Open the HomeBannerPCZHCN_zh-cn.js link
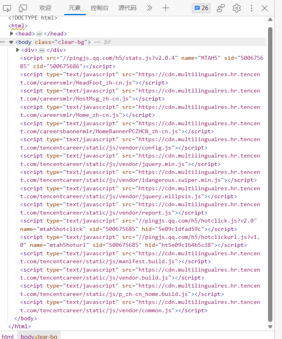282x339 pixels. click(x=140, y=127)
